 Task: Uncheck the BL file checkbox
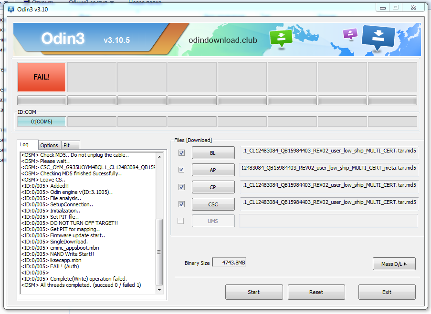[x=181, y=152]
